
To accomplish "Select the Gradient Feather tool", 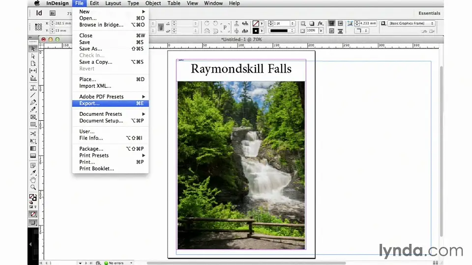I will [33, 156].
